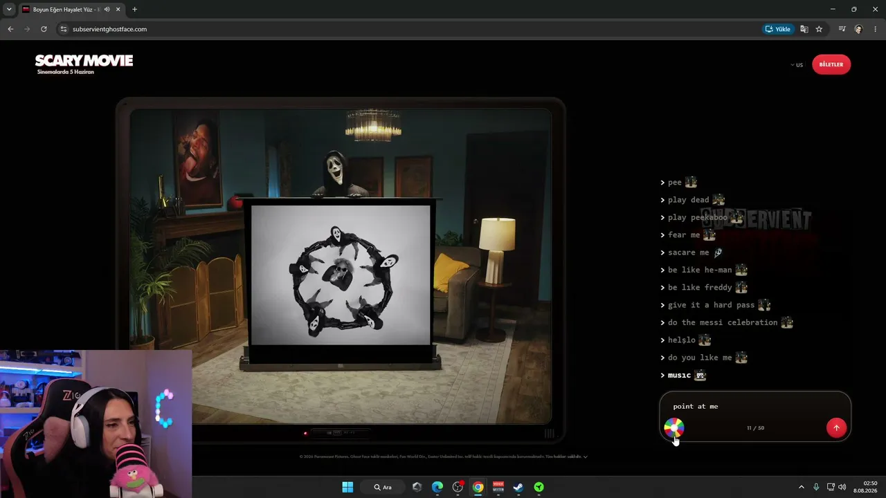Bookmark this page with the star icon
This screenshot has width=886, height=498.
(819, 29)
